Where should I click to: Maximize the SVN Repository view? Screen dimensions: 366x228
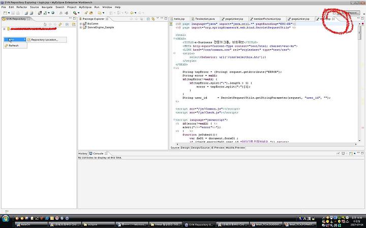(74, 18)
